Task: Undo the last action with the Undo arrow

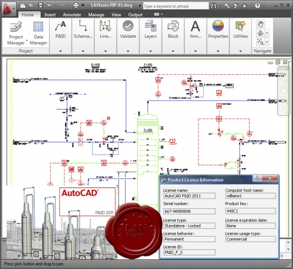Action: click(x=49, y=5)
